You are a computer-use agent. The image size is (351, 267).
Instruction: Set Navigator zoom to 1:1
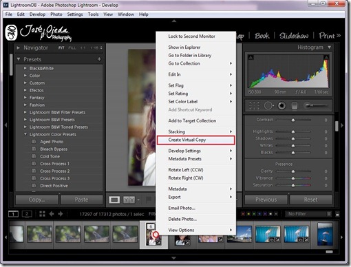click(83, 47)
